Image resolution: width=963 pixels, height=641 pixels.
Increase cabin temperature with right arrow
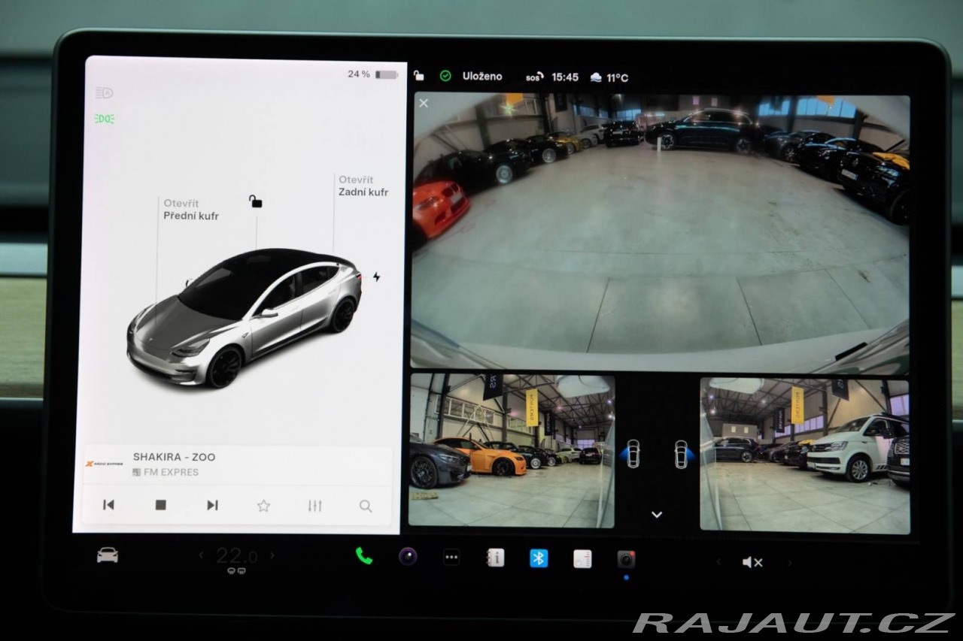point(272,556)
